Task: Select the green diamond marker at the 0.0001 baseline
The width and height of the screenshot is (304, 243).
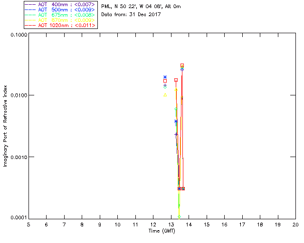Action: [179, 216]
